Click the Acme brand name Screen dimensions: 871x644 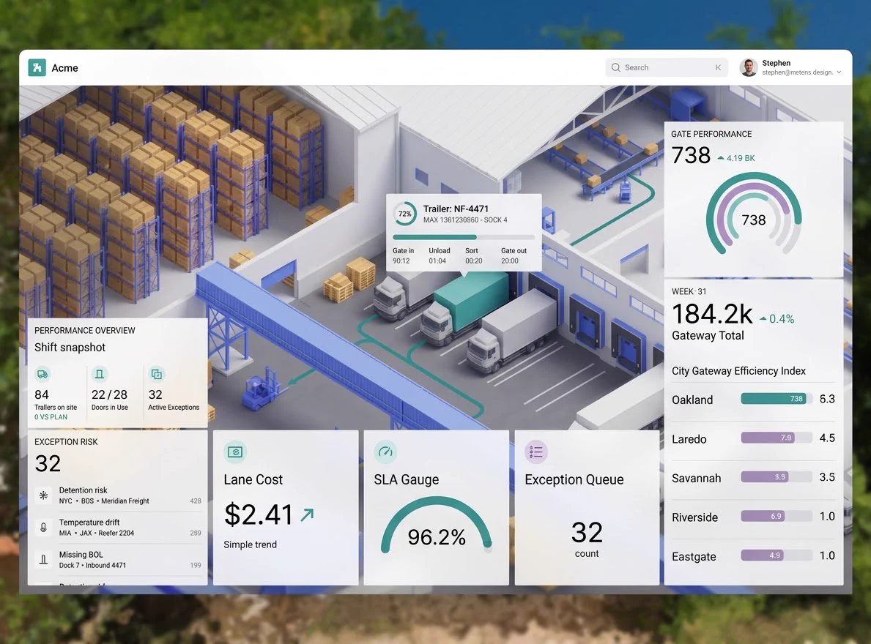pos(65,67)
